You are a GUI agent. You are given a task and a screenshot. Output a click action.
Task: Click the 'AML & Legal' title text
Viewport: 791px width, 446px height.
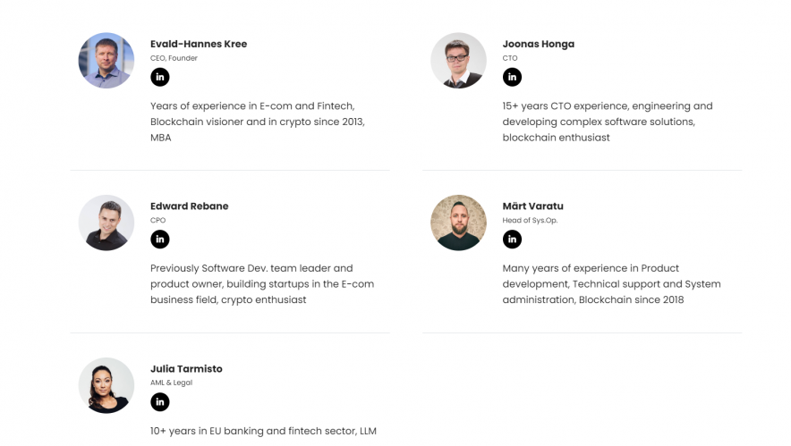pos(171,383)
